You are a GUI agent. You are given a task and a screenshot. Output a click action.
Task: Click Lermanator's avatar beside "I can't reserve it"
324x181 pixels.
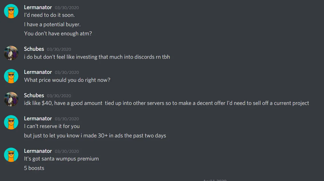click(11, 122)
